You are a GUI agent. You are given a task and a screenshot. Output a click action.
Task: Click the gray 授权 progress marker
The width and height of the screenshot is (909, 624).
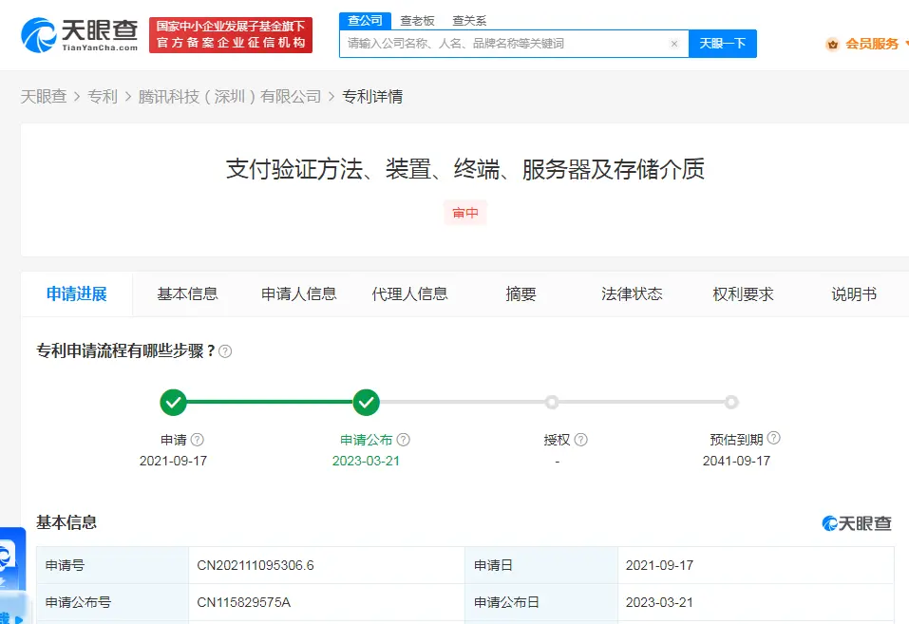point(552,403)
